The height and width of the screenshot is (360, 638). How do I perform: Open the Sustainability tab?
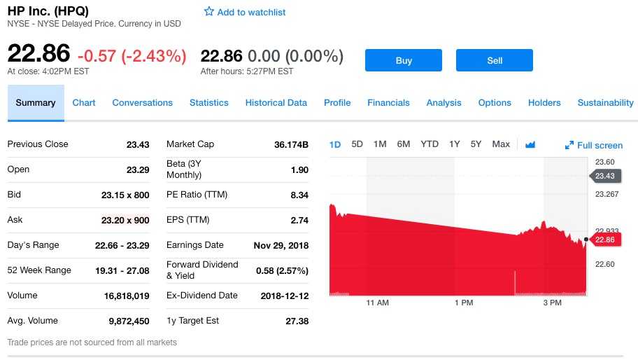coord(605,103)
